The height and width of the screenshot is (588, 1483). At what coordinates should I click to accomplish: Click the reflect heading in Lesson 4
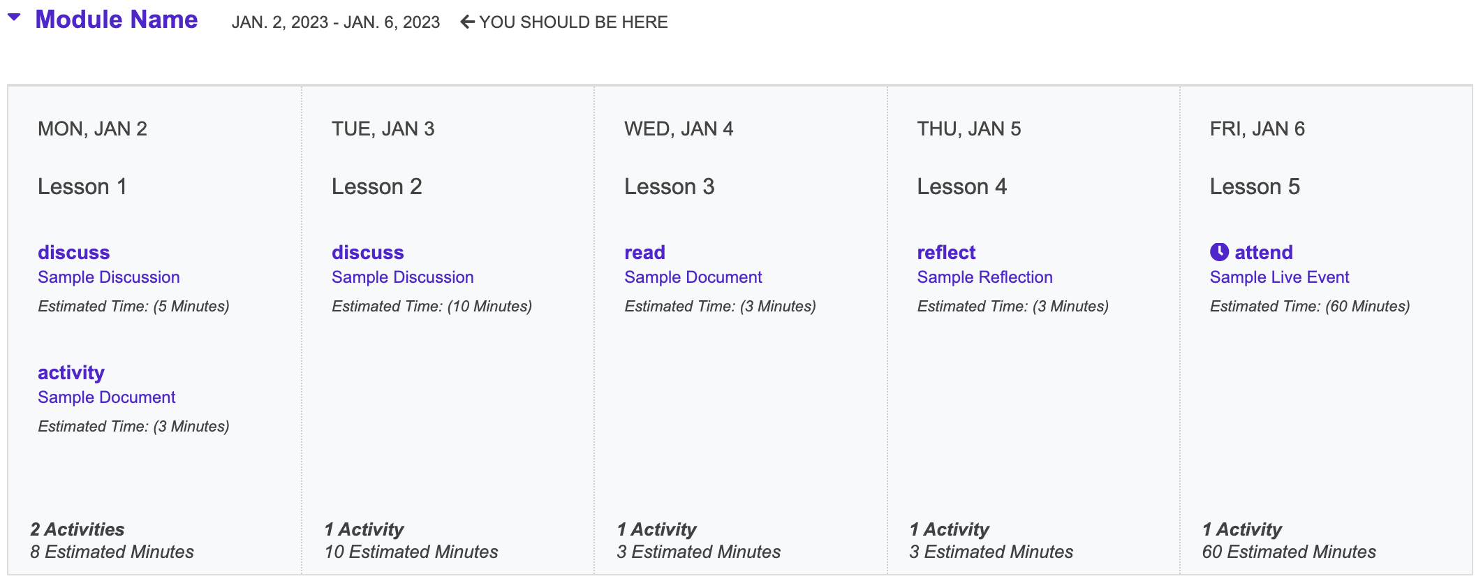click(x=946, y=252)
